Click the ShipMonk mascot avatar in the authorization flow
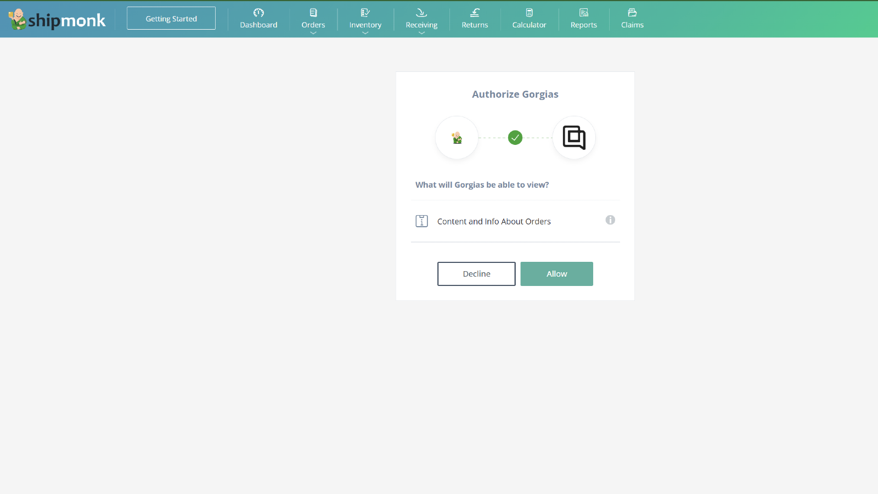 coord(457,138)
